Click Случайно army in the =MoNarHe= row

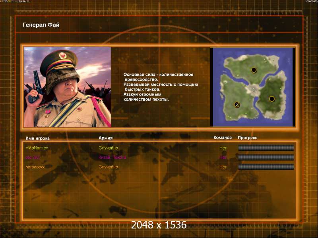tap(108, 148)
